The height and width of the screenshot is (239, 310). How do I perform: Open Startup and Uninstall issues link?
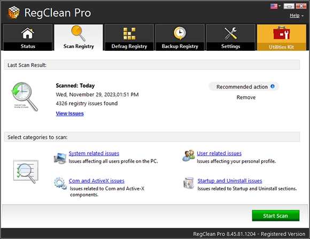tap(230, 181)
